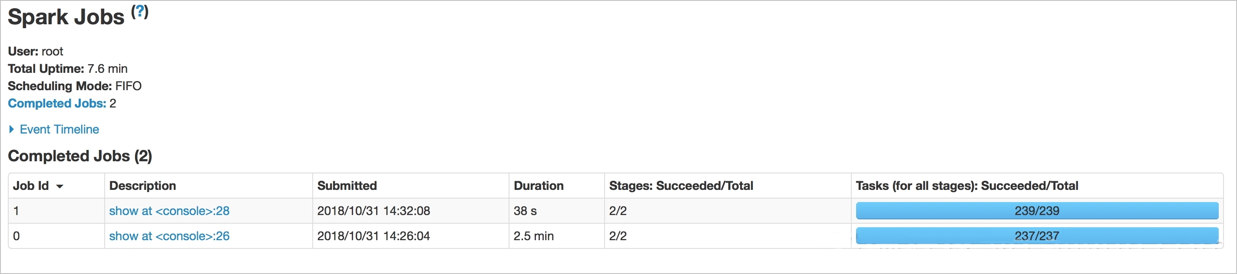Click the 239/239 tasks progress bar
Image resolution: width=1237 pixels, height=274 pixels.
click(x=1037, y=211)
